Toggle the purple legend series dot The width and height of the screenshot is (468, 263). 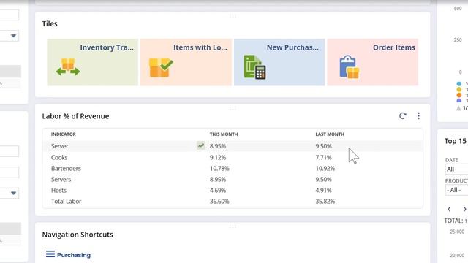click(459, 101)
